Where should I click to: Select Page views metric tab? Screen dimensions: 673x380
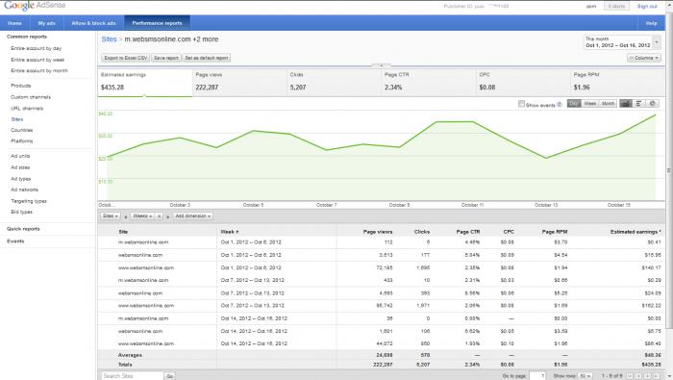pyautogui.click(x=239, y=82)
